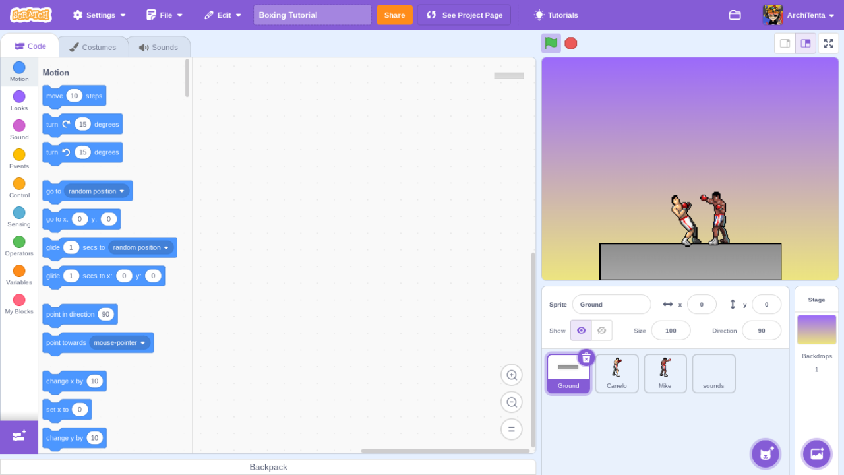The height and width of the screenshot is (475, 844).
Task: Reset workspace zoom to default
Action: 512,429
